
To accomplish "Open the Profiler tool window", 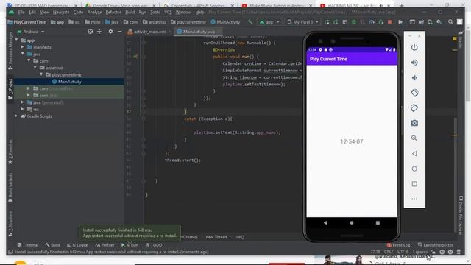I will coord(105,245).
